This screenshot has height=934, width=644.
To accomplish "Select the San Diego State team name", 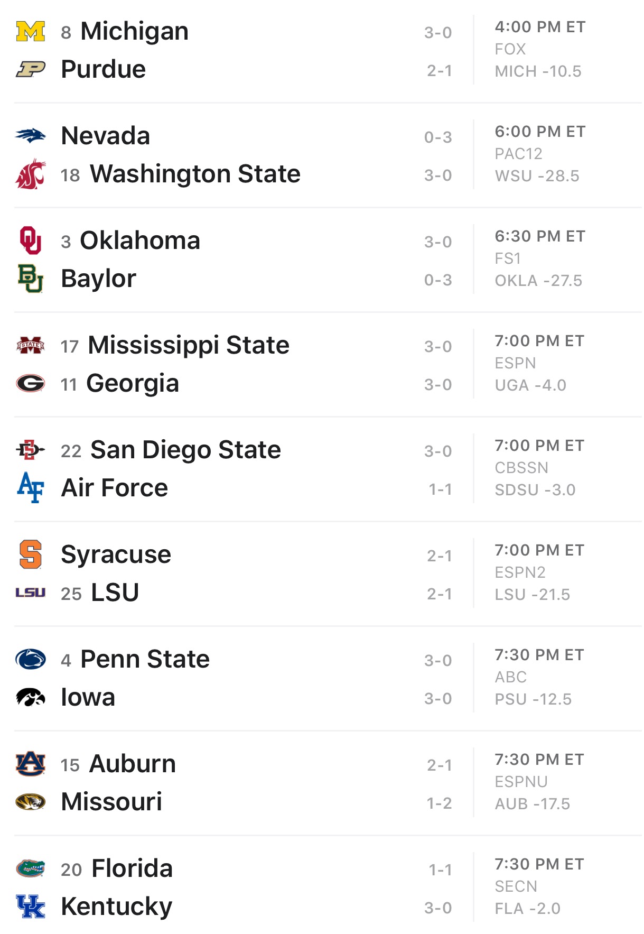I will pyautogui.click(x=186, y=450).
